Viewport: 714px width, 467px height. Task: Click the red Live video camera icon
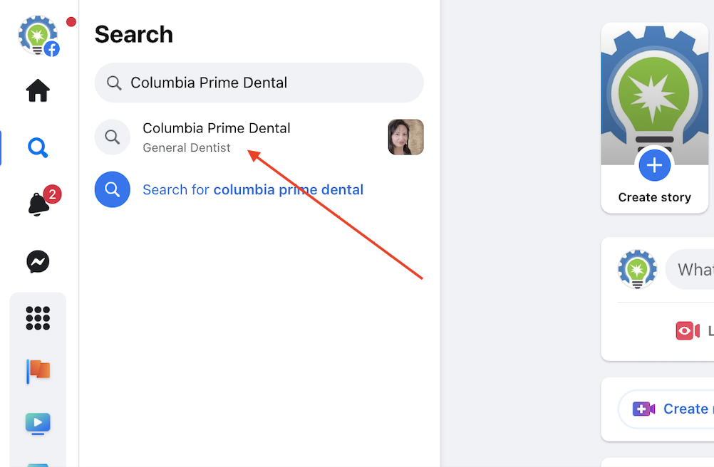point(687,331)
